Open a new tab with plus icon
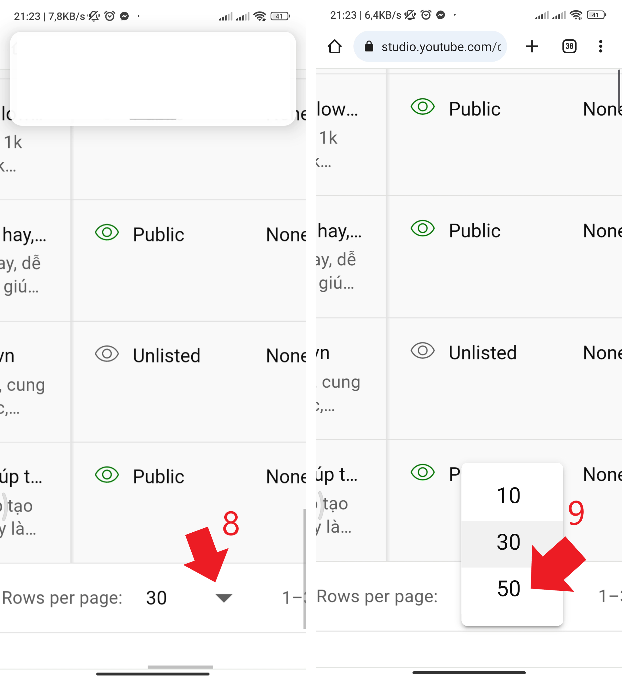This screenshot has height=681, width=622. pos(532,46)
